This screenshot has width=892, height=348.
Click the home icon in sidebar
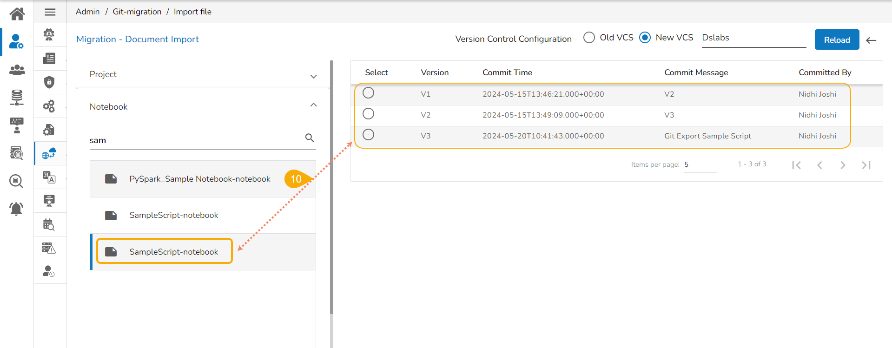tap(17, 13)
